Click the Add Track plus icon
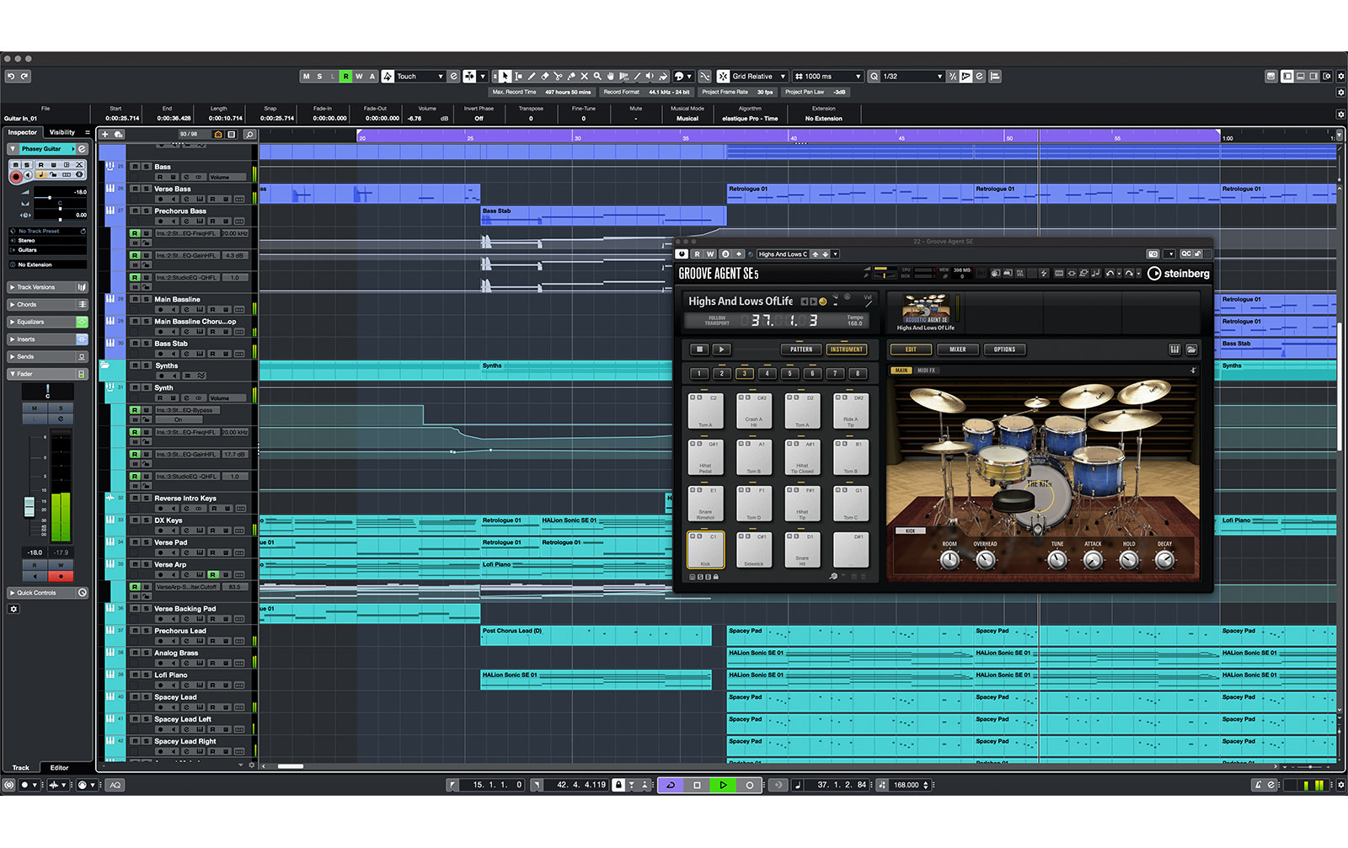This screenshot has width=1348, height=848. point(105,134)
